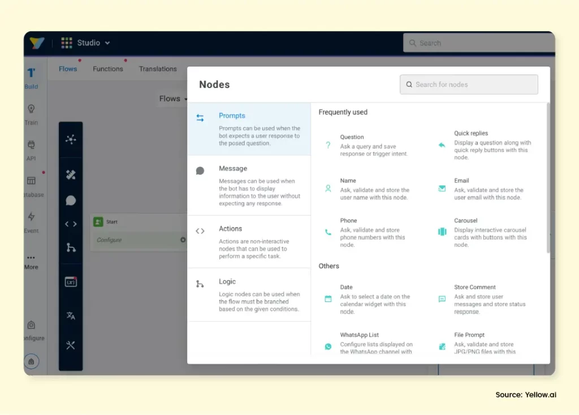
Task: Click the Yellow.ai logo icon
Action: tap(37, 43)
